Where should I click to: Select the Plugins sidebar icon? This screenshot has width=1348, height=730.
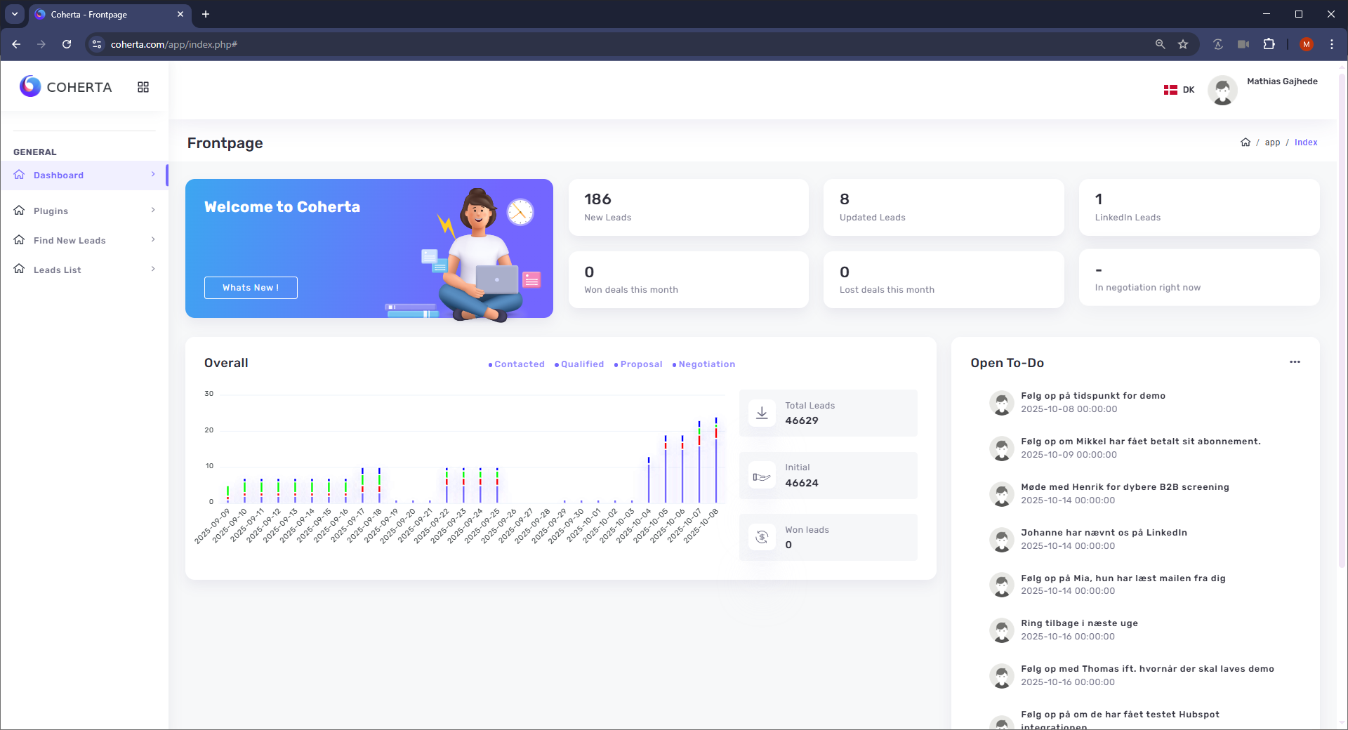[x=19, y=211]
